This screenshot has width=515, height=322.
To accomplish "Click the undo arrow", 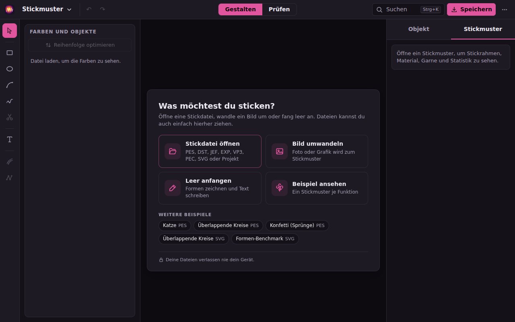I will click(89, 9).
